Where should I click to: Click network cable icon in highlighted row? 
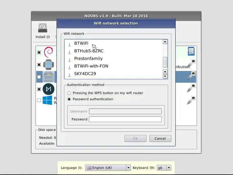(x=191, y=76)
